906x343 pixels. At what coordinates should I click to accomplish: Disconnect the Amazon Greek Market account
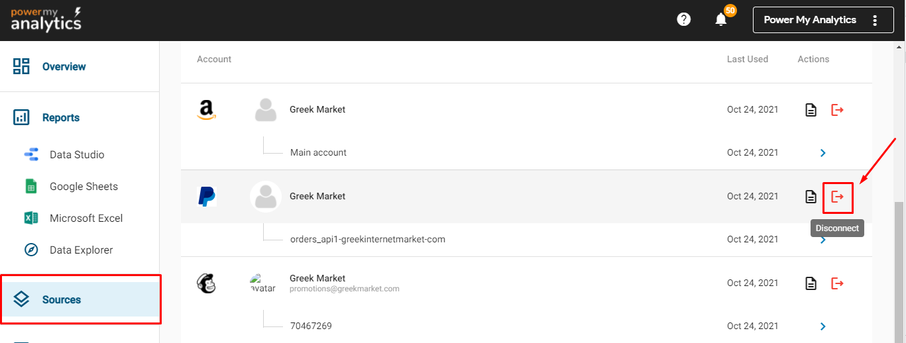pos(838,110)
